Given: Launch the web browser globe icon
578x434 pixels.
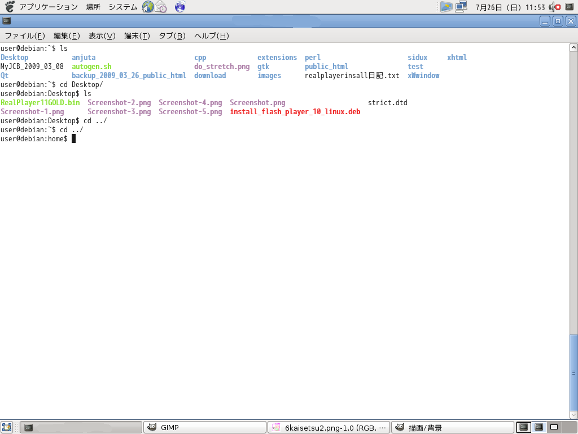Looking at the screenshot, I should [x=148, y=7].
